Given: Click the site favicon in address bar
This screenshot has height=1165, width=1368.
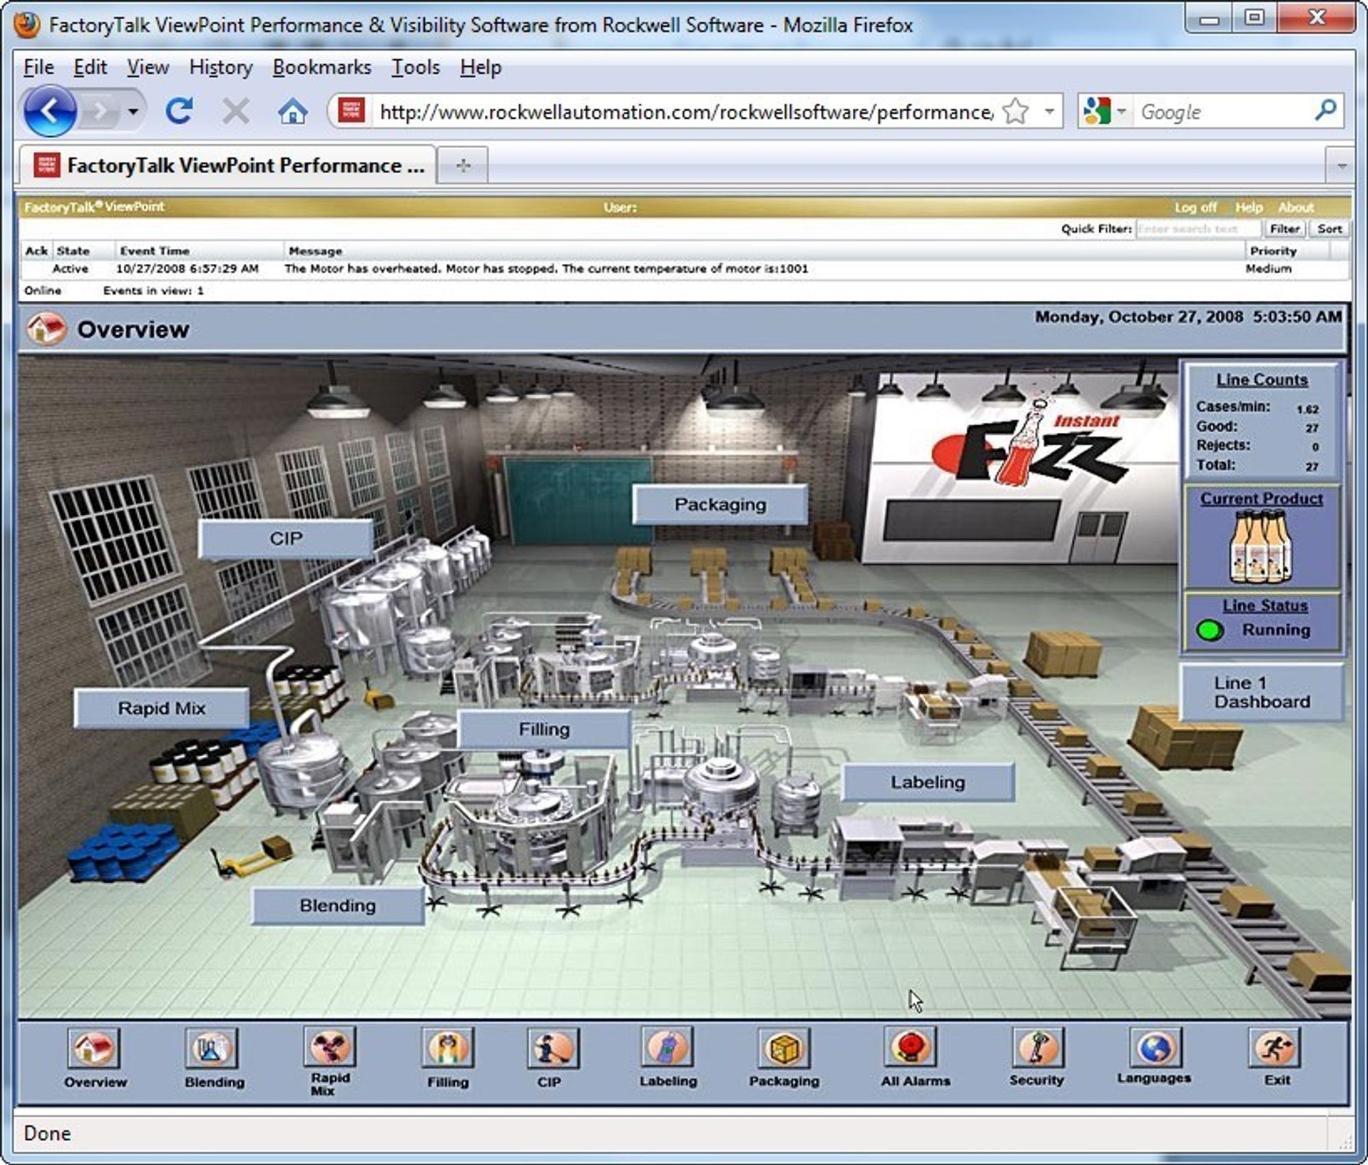Looking at the screenshot, I should point(352,111).
